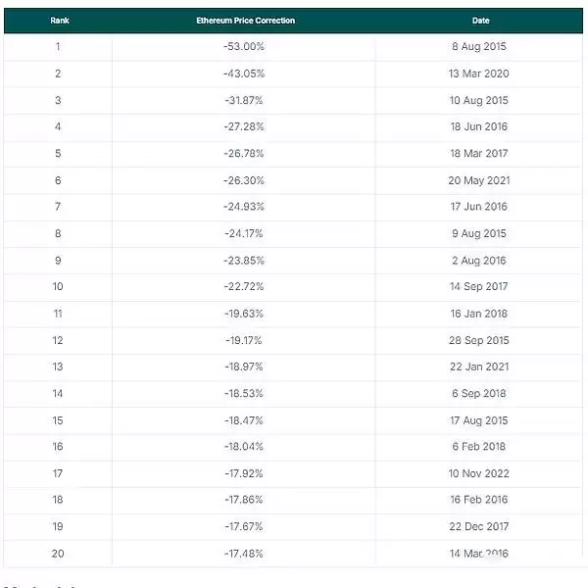Click the 14 Sep 2017 date cell

click(479, 287)
